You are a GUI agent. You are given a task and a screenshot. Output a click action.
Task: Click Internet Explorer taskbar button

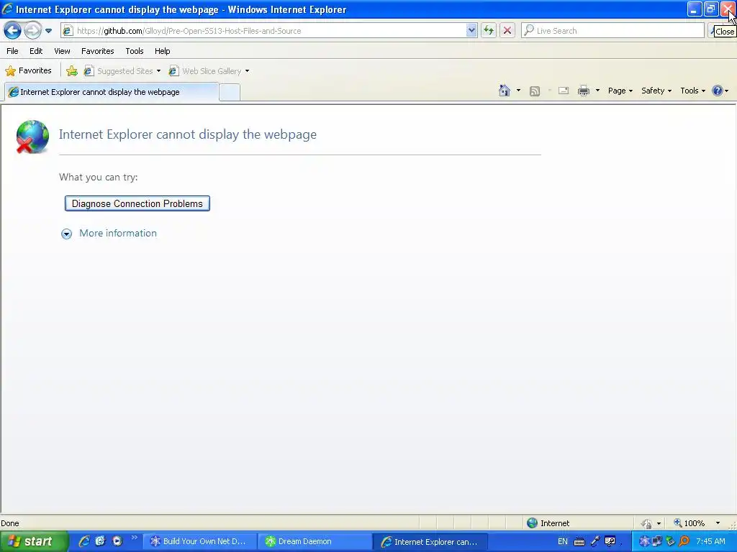point(430,542)
